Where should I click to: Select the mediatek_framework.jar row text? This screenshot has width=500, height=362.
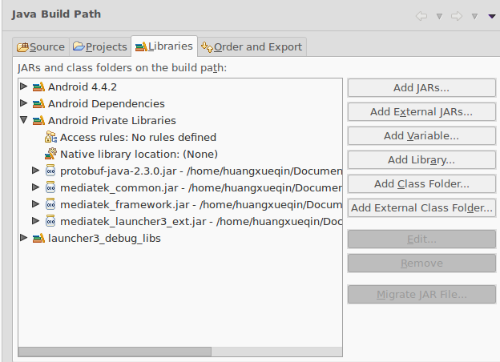201,204
